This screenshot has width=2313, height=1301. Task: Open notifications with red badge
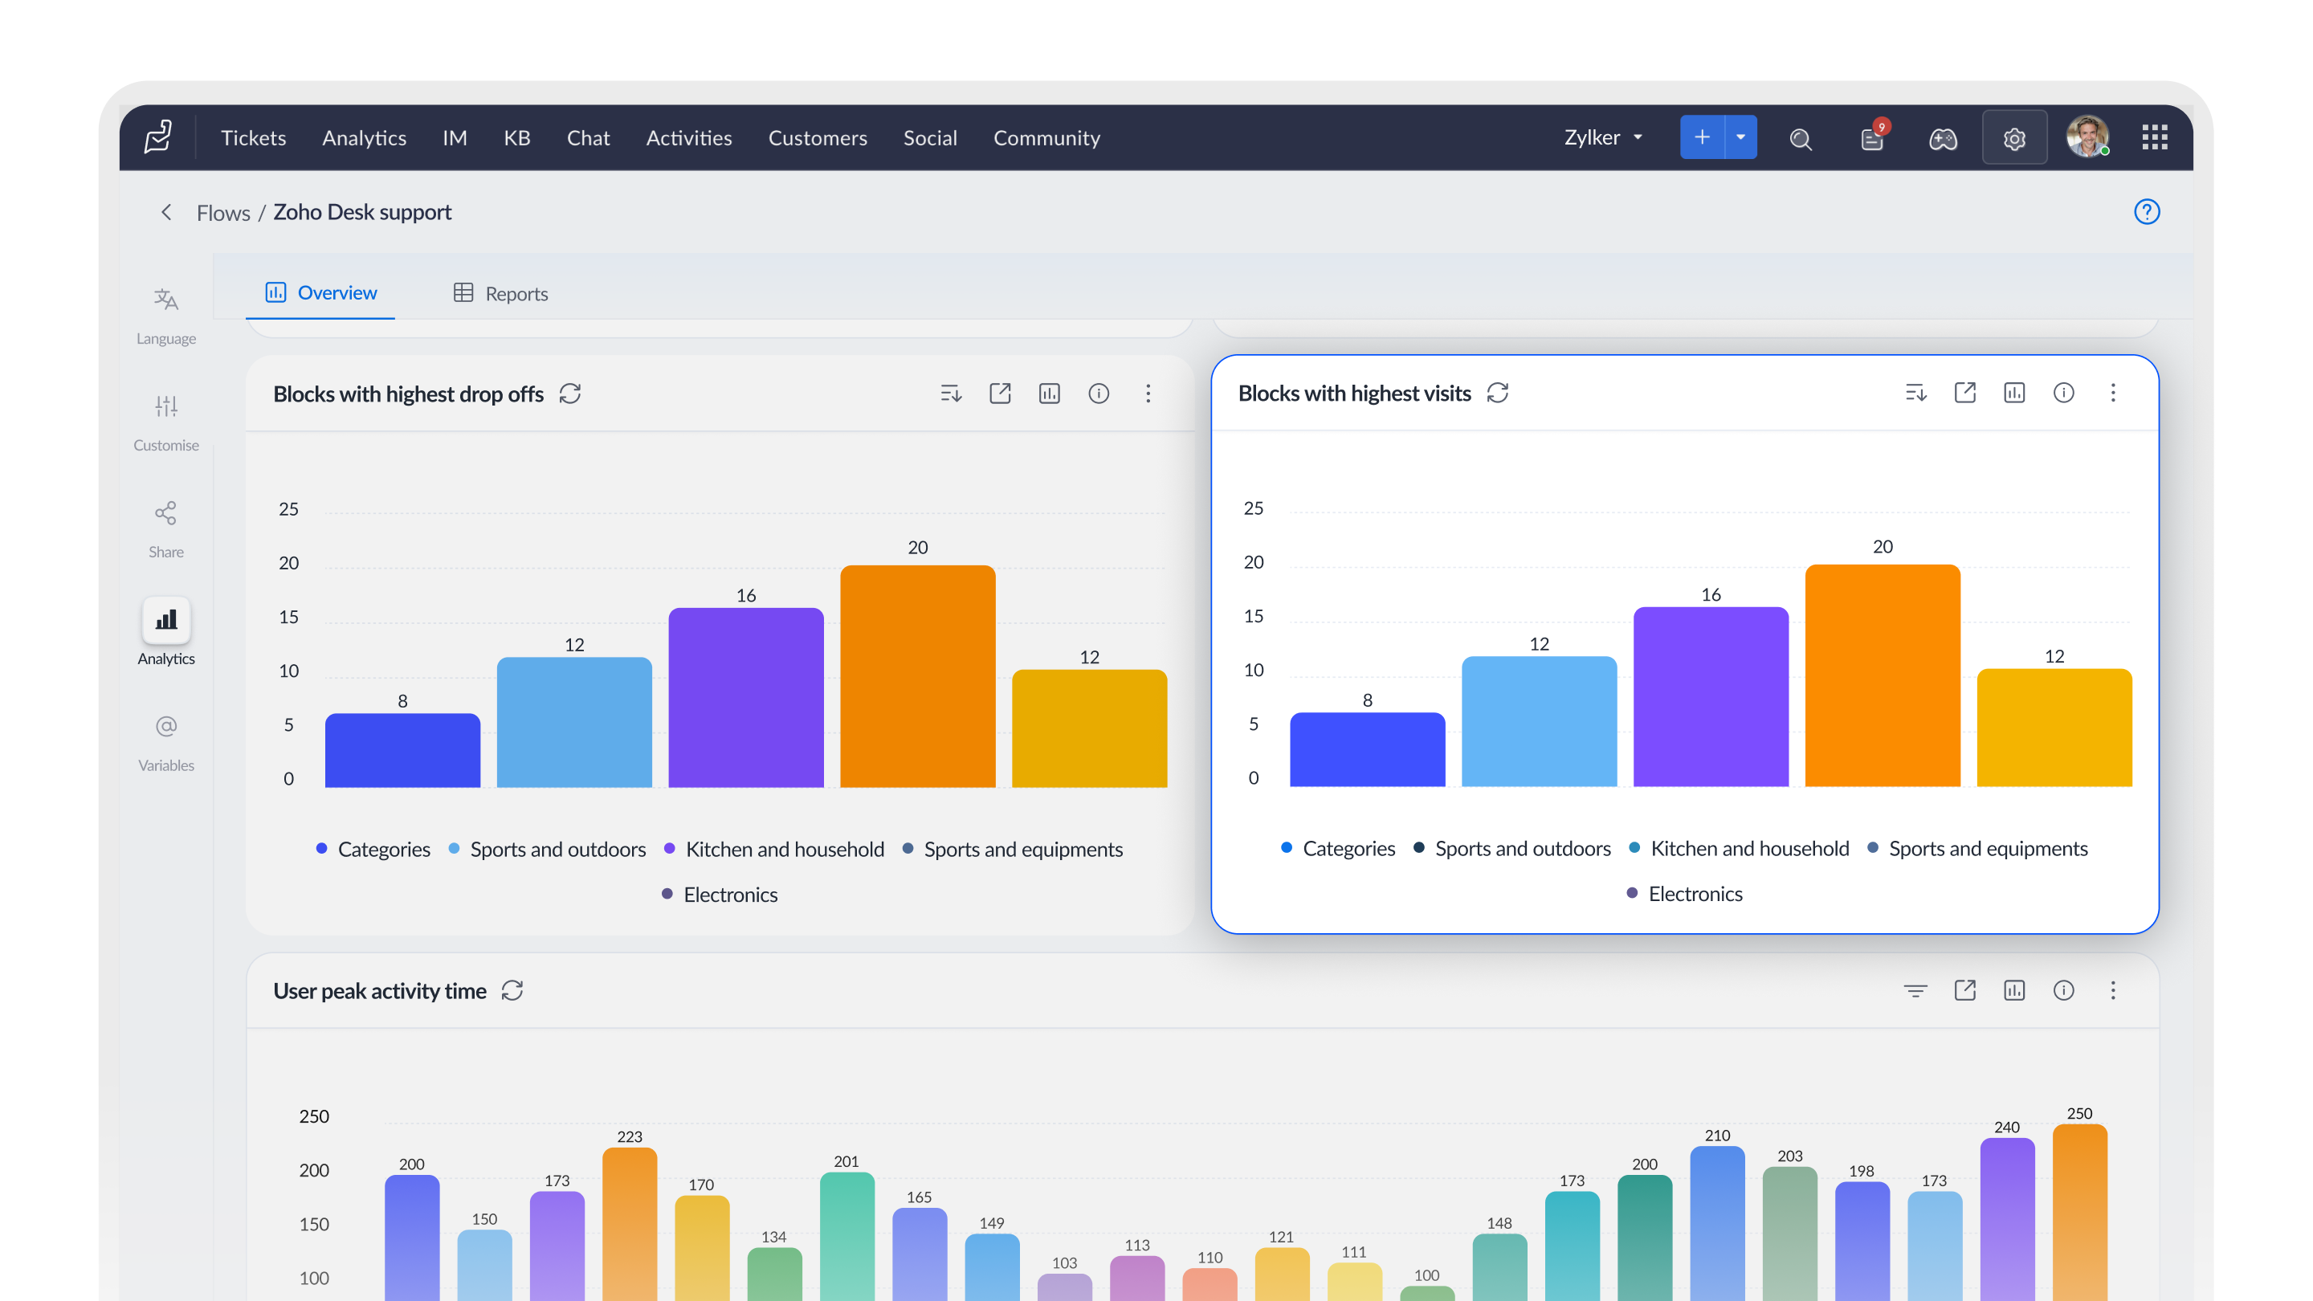click(x=1873, y=137)
